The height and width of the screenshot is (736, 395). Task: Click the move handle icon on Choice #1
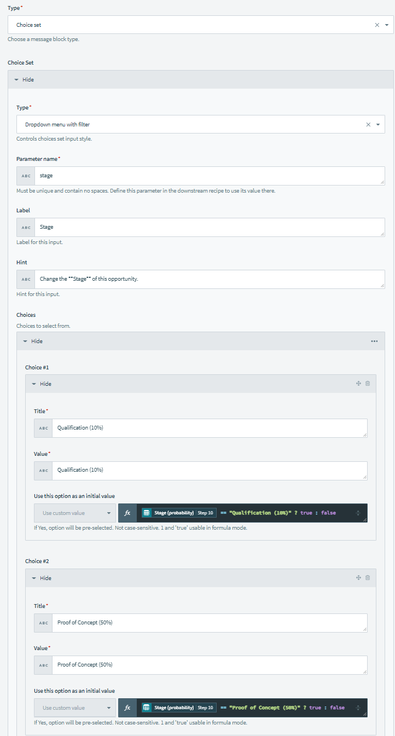tap(358, 384)
